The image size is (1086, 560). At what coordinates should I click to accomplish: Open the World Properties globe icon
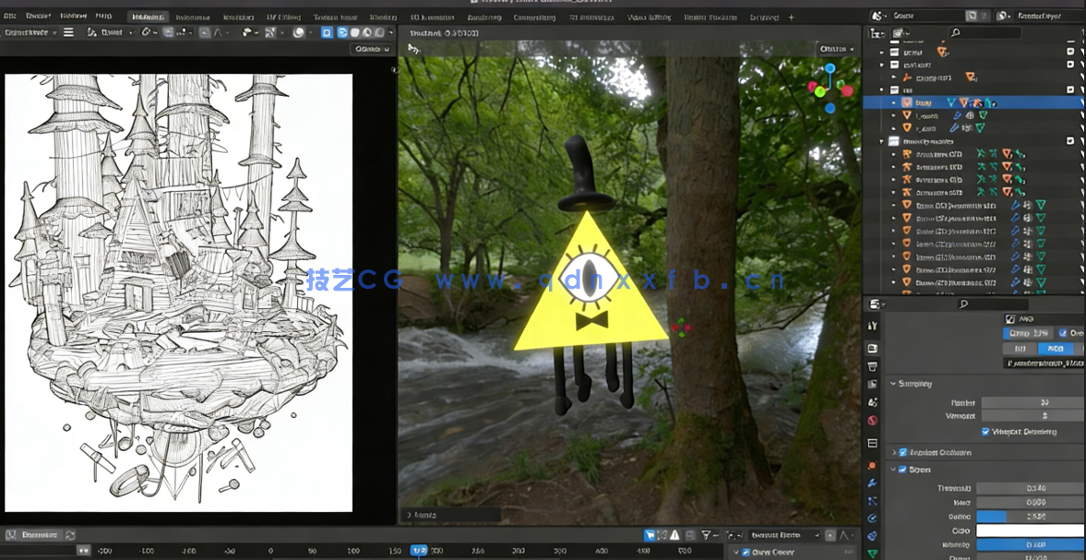coord(872,420)
